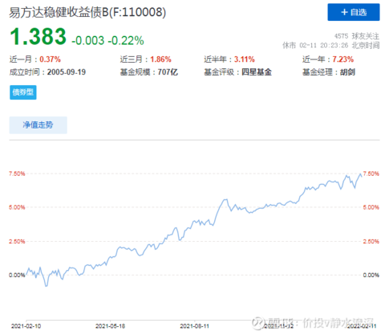The width and height of the screenshot is (385, 335).
Task: Click the inception date 2005-09-19
Action: pyautogui.click(x=67, y=72)
